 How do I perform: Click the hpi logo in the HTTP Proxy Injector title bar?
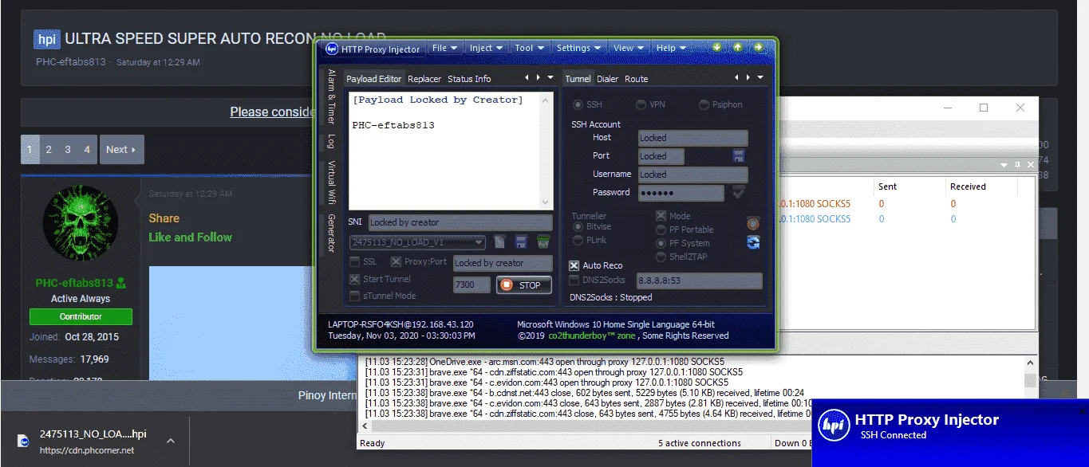[332, 49]
